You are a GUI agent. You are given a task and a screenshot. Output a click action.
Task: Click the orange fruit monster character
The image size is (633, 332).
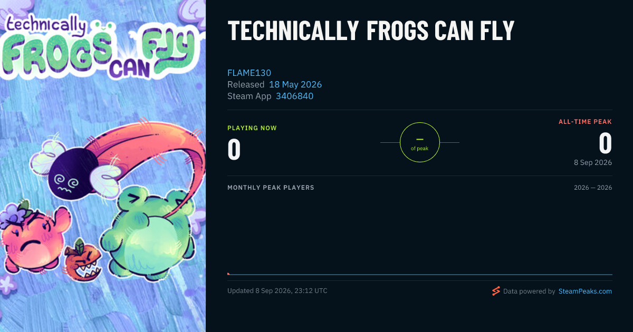(x=82, y=259)
